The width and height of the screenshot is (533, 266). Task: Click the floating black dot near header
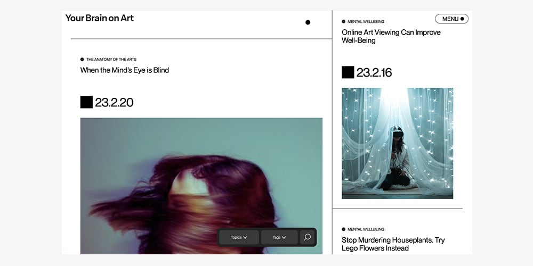click(x=308, y=22)
